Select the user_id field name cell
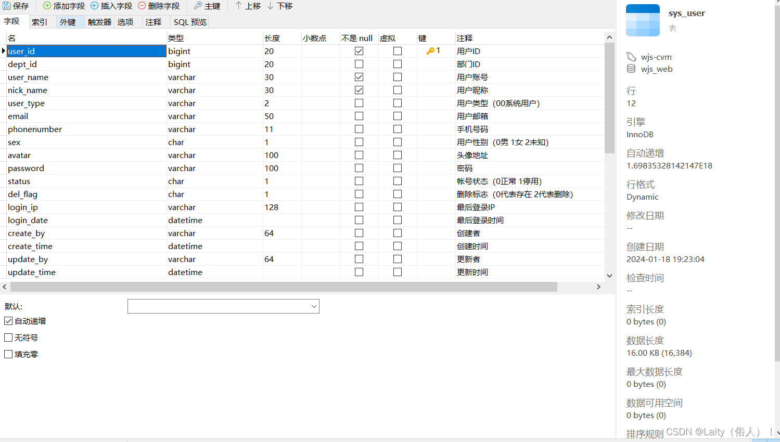This screenshot has height=442, width=780. 86,51
